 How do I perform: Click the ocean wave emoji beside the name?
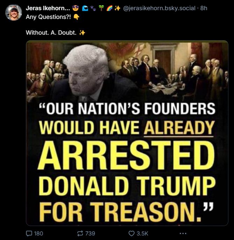pos(85,8)
